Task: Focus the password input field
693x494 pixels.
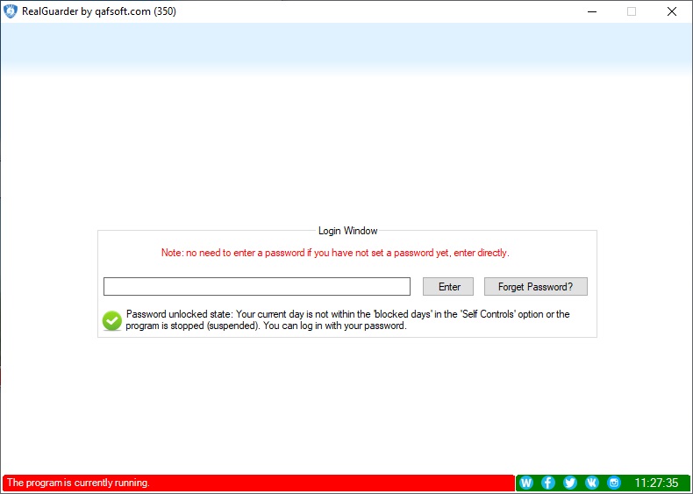Action: 256,287
